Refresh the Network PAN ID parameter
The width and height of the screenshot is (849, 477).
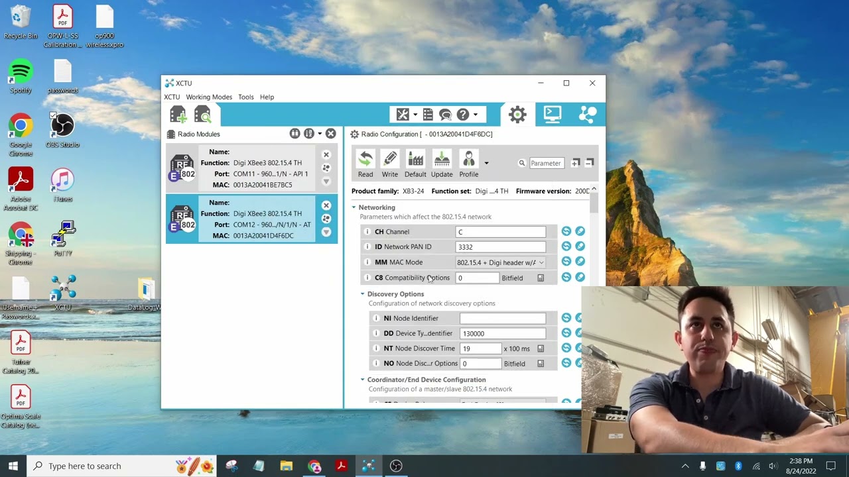point(566,246)
